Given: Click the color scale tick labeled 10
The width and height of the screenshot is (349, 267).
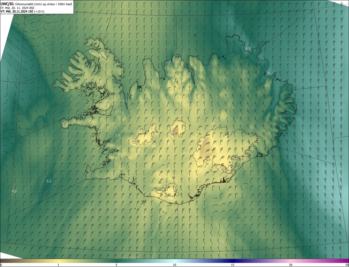Looking at the screenshot, I should click(174, 265).
